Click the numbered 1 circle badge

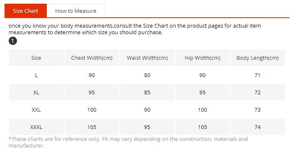(13, 41)
